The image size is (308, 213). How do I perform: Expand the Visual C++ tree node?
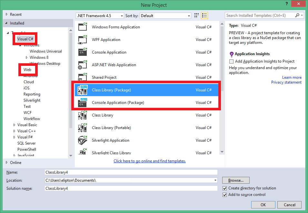pos(14,131)
